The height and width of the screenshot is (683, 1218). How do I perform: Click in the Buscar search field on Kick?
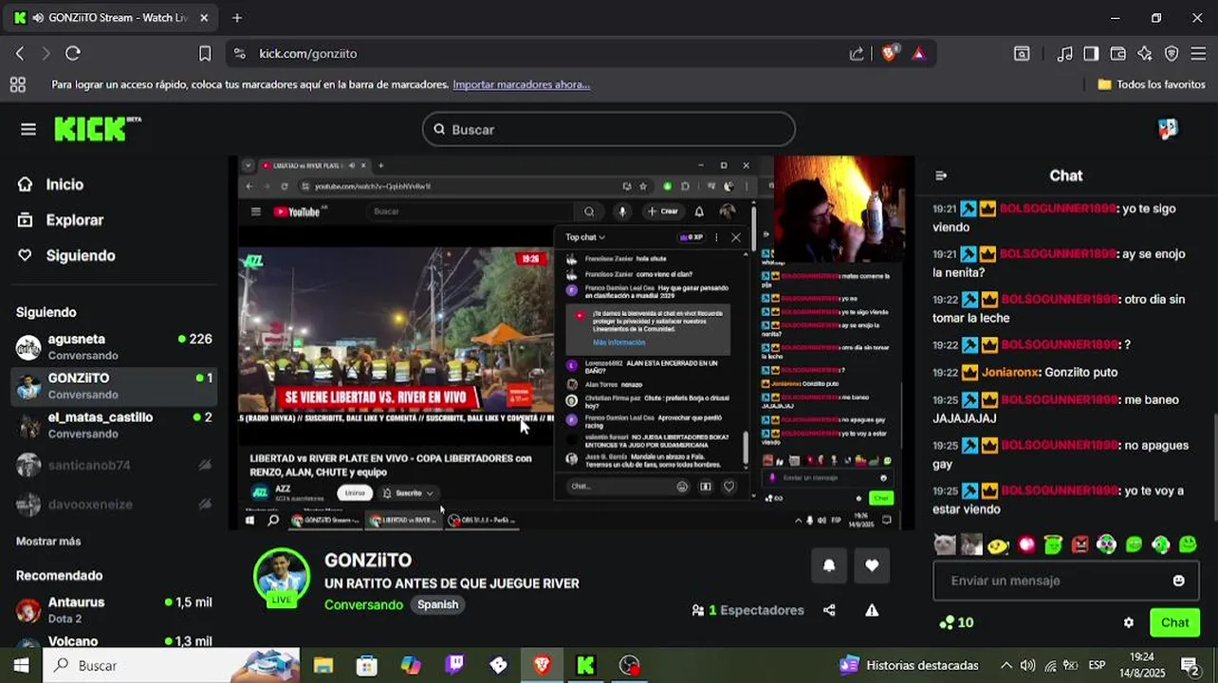tap(608, 129)
